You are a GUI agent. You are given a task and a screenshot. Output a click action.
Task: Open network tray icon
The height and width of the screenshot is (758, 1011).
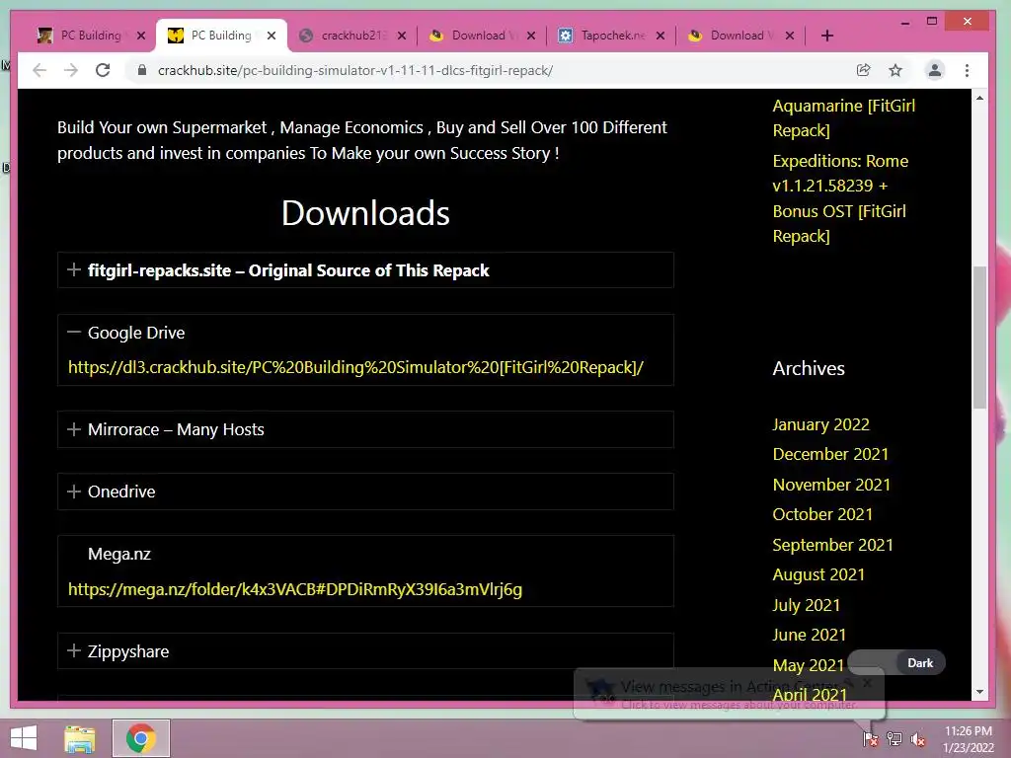pyautogui.click(x=894, y=739)
